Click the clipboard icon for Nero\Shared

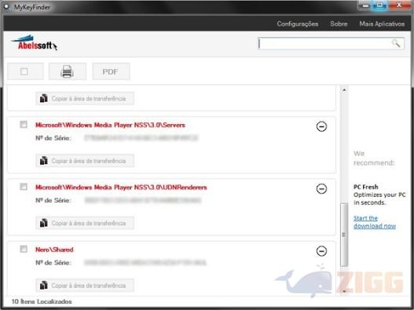click(x=43, y=285)
